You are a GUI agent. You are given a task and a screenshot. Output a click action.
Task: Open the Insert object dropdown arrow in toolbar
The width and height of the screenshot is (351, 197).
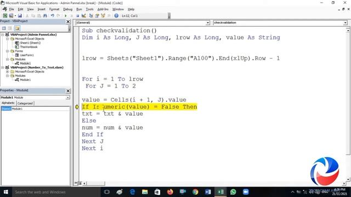(x=15, y=16)
